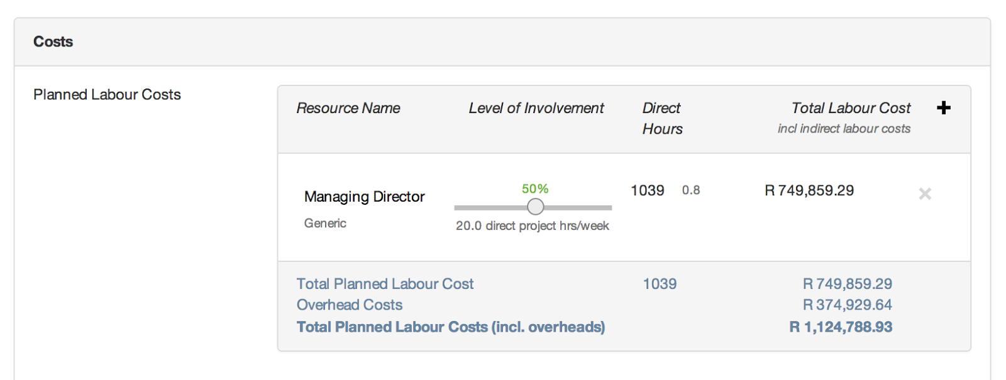Click the 20.0 direct project hrs/week text
1006x380 pixels.
pyautogui.click(x=532, y=225)
